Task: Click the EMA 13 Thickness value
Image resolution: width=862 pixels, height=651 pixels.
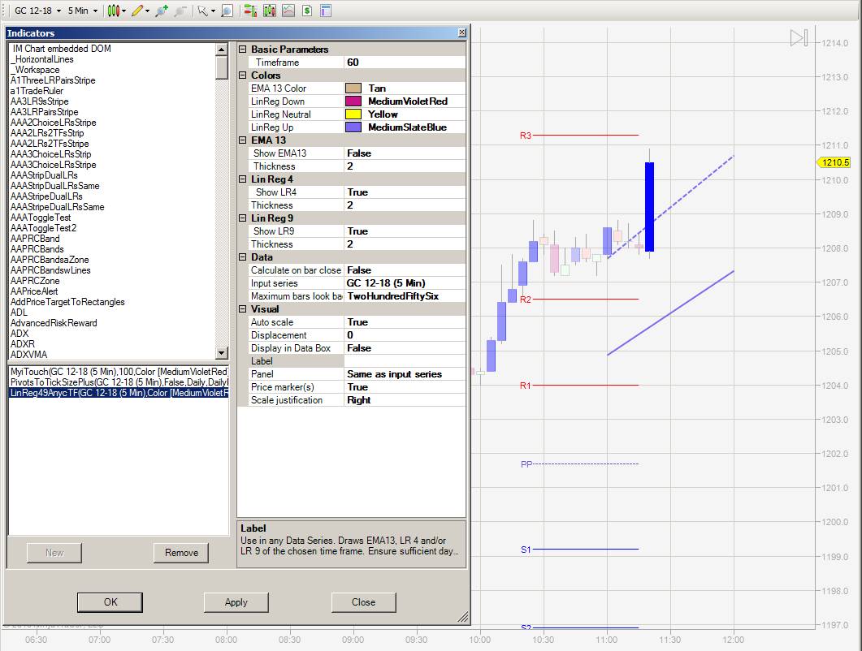Action: click(x=405, y=166)
